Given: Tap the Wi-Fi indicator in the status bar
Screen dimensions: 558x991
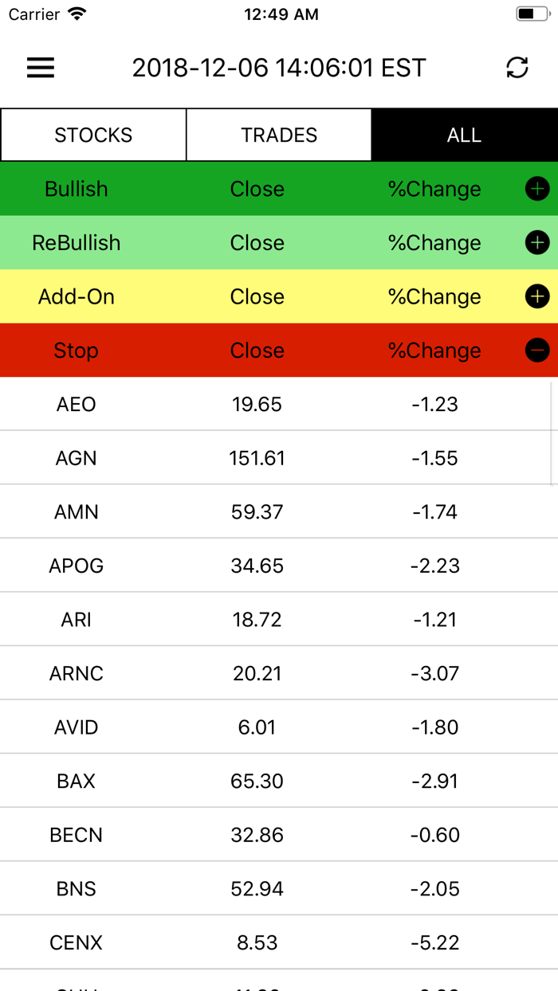Looking at the screenshot, I should (x=76, y=13).
